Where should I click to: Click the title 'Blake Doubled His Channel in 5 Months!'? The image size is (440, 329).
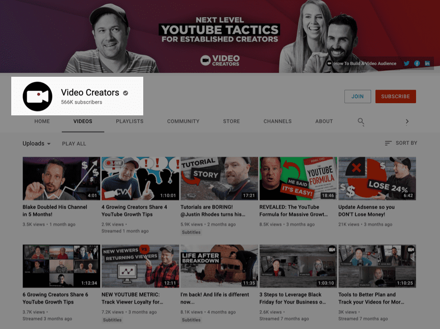click(x=55, y=211)
